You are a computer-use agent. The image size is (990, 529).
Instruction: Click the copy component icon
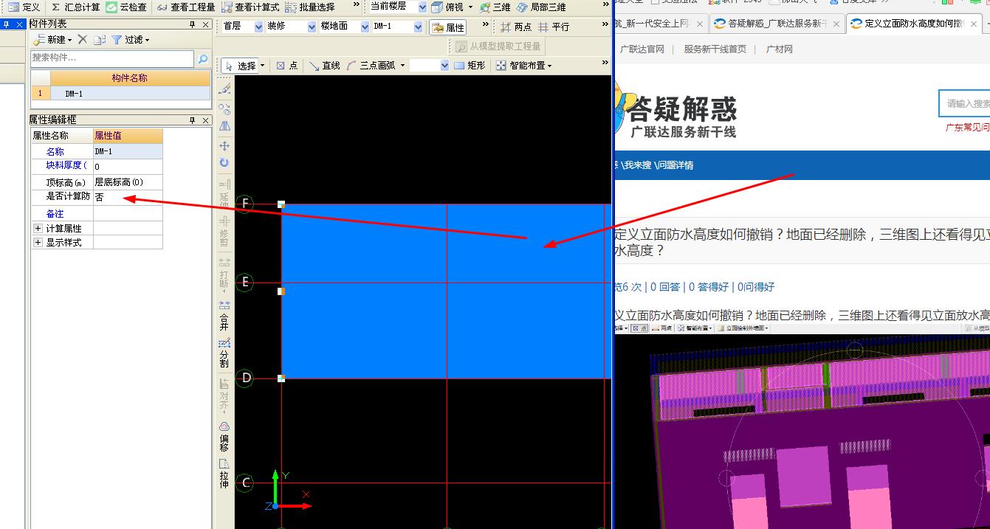point(100,39)
